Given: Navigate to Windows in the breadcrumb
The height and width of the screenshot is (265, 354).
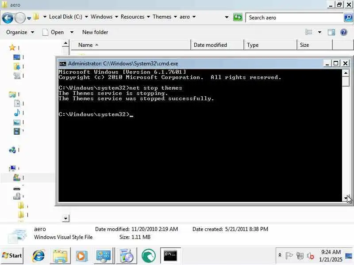Looking at the screenshot, I should pyautogui.click(x=102, y=17).
